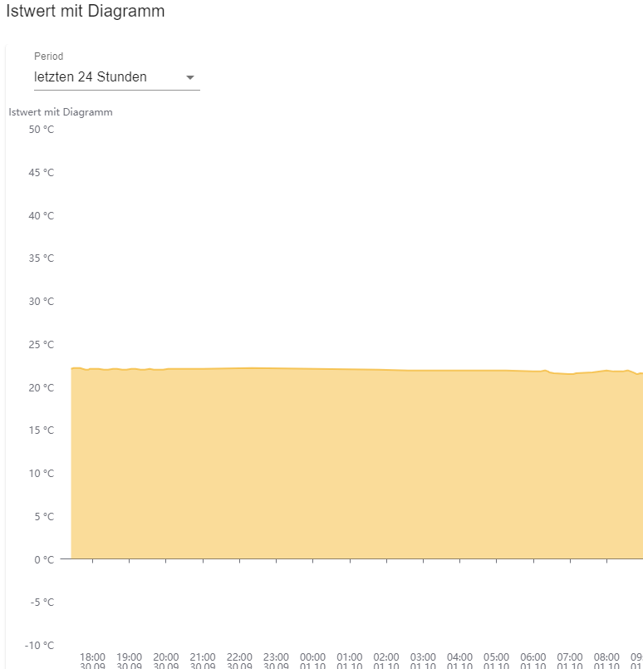The image size is (643, 669).
Task: Click the 20:00 time axis label
Action: click(166, 658)
